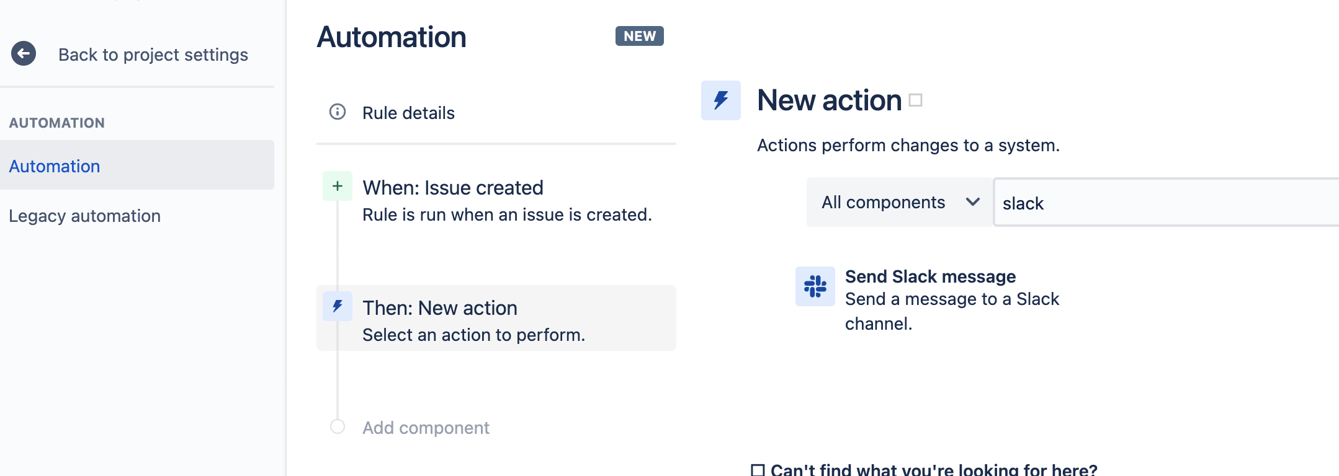Select the Slack logo icon
1339x476 pixels.
pyautogui.click(x=816, y=287)
